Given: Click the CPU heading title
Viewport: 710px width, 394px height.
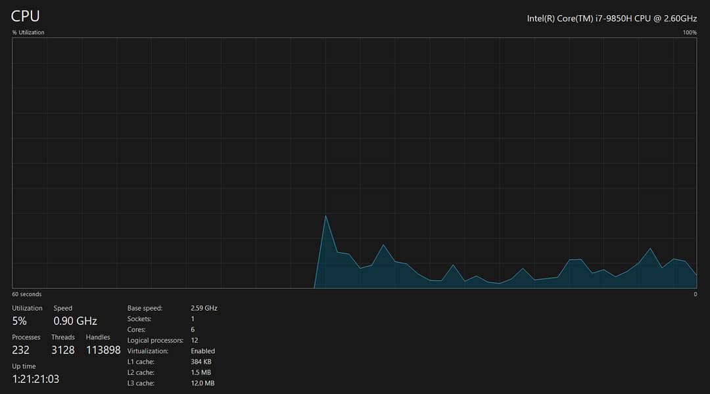Looking at the screenshot, I should [x=26, y=16].
